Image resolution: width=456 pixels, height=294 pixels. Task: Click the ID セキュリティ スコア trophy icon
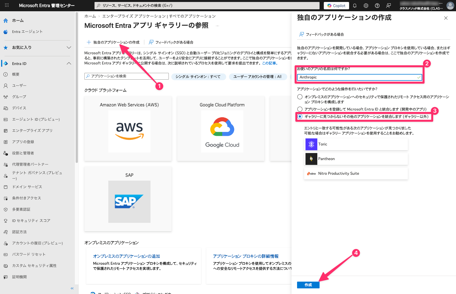6,221
